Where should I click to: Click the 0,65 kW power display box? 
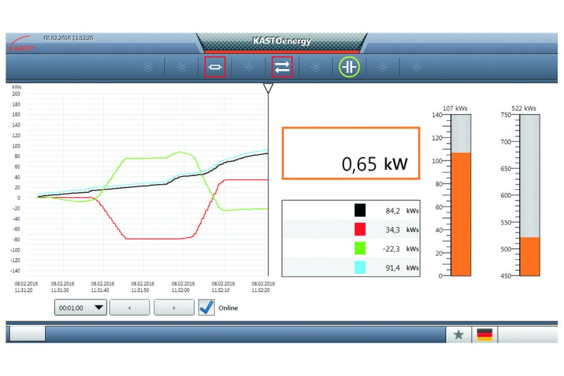click(x=351, y=153)
